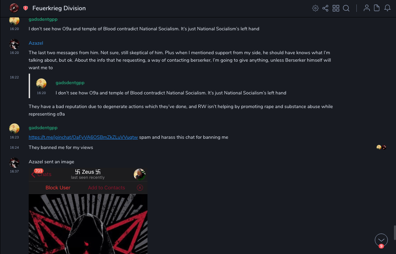Click the channel title in the header
This screenshot has width=396, height=254.
point(59,8)
